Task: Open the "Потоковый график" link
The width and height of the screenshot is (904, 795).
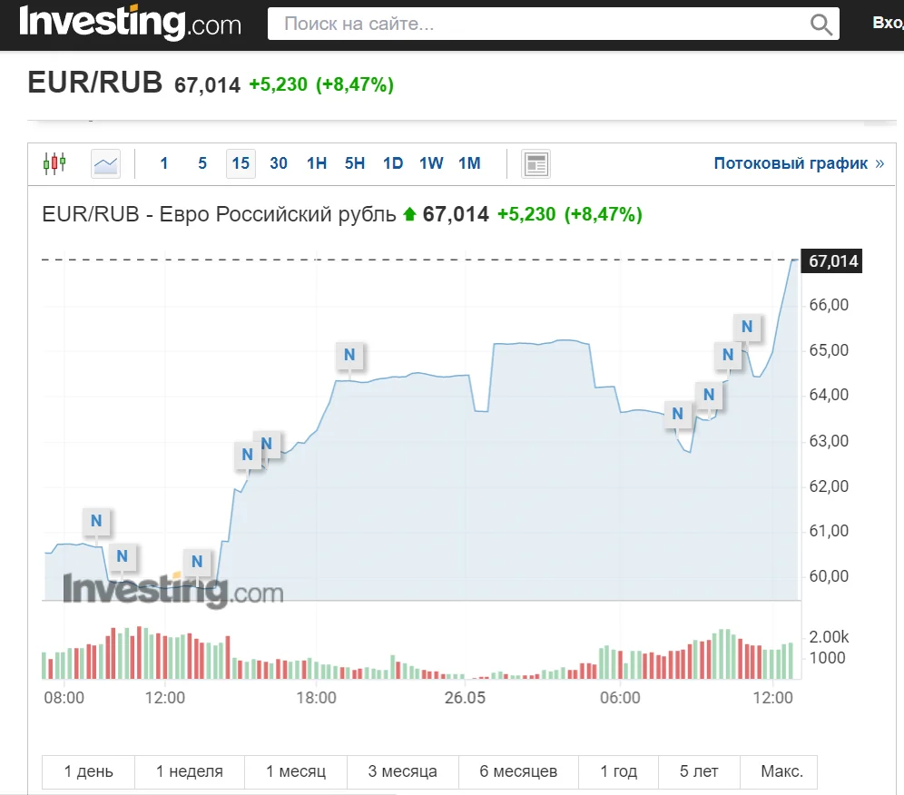Action: click(x=798, y=164)
